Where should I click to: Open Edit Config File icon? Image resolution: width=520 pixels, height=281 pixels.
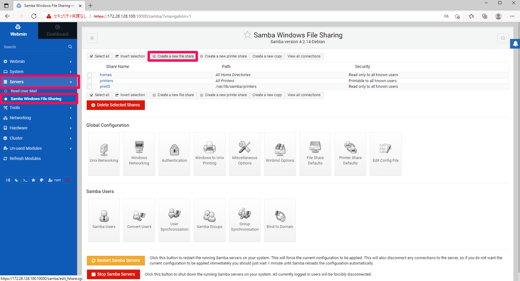tap(386, 154)
